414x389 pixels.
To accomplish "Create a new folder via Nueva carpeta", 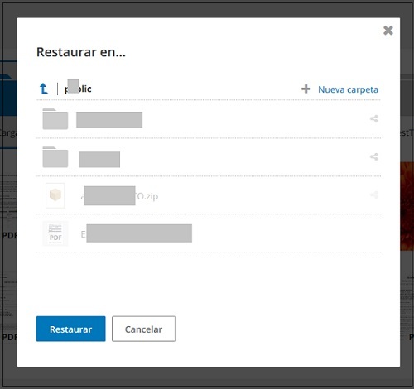I will tap(348, 89).
